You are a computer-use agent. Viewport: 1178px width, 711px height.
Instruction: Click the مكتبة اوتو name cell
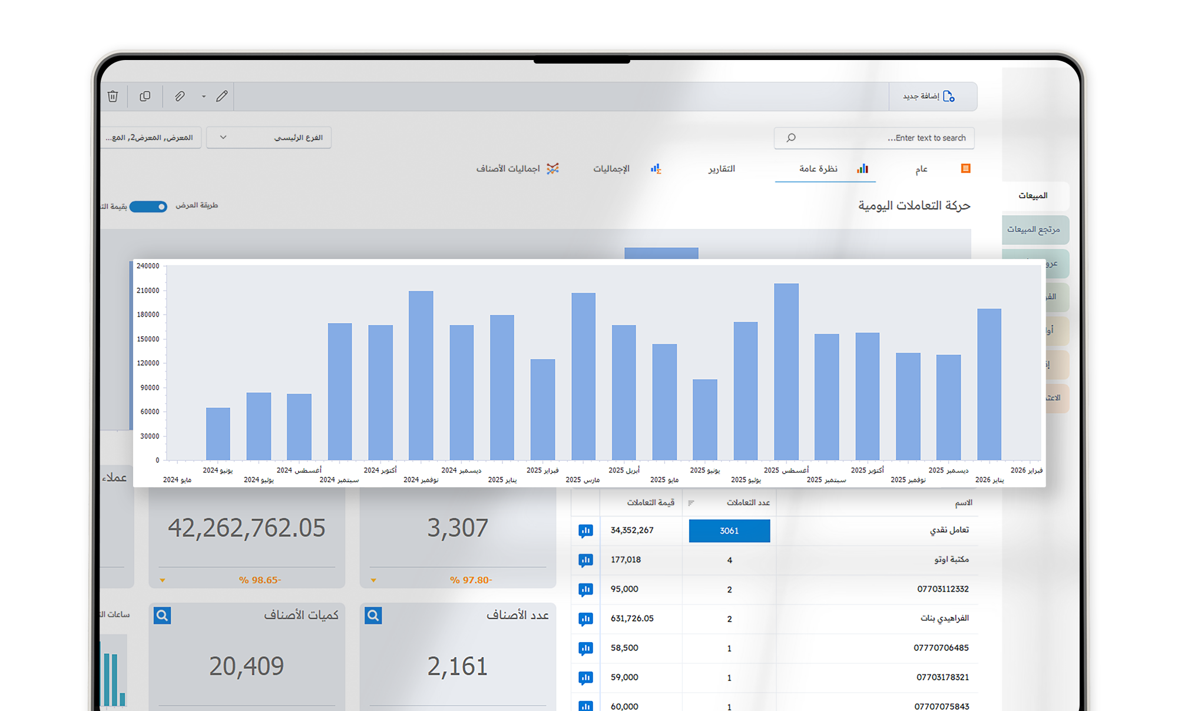coord(951,560)
